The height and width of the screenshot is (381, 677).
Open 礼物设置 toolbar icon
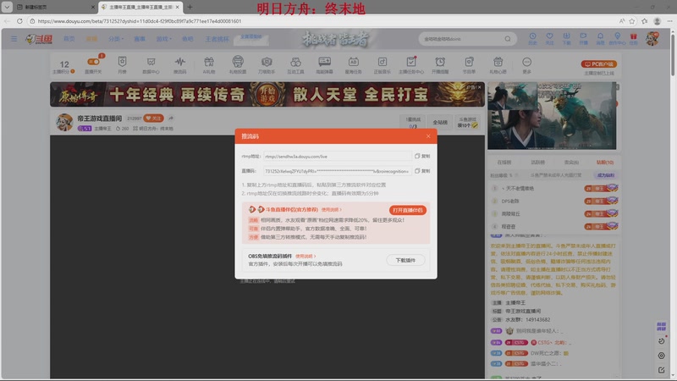click(238, 65)
